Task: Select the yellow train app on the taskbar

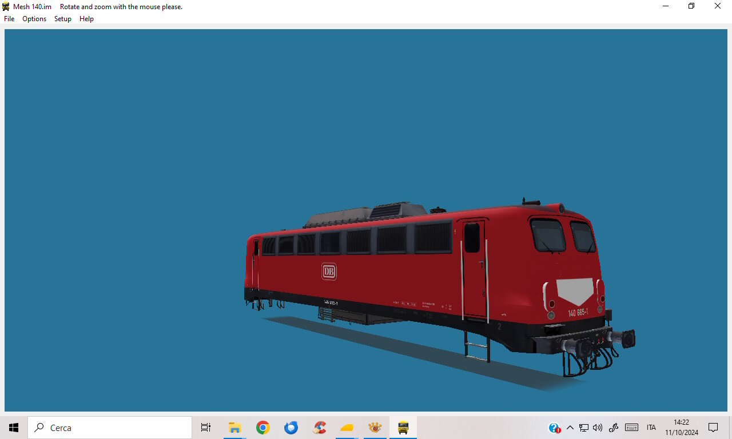Action: [403, 428]
